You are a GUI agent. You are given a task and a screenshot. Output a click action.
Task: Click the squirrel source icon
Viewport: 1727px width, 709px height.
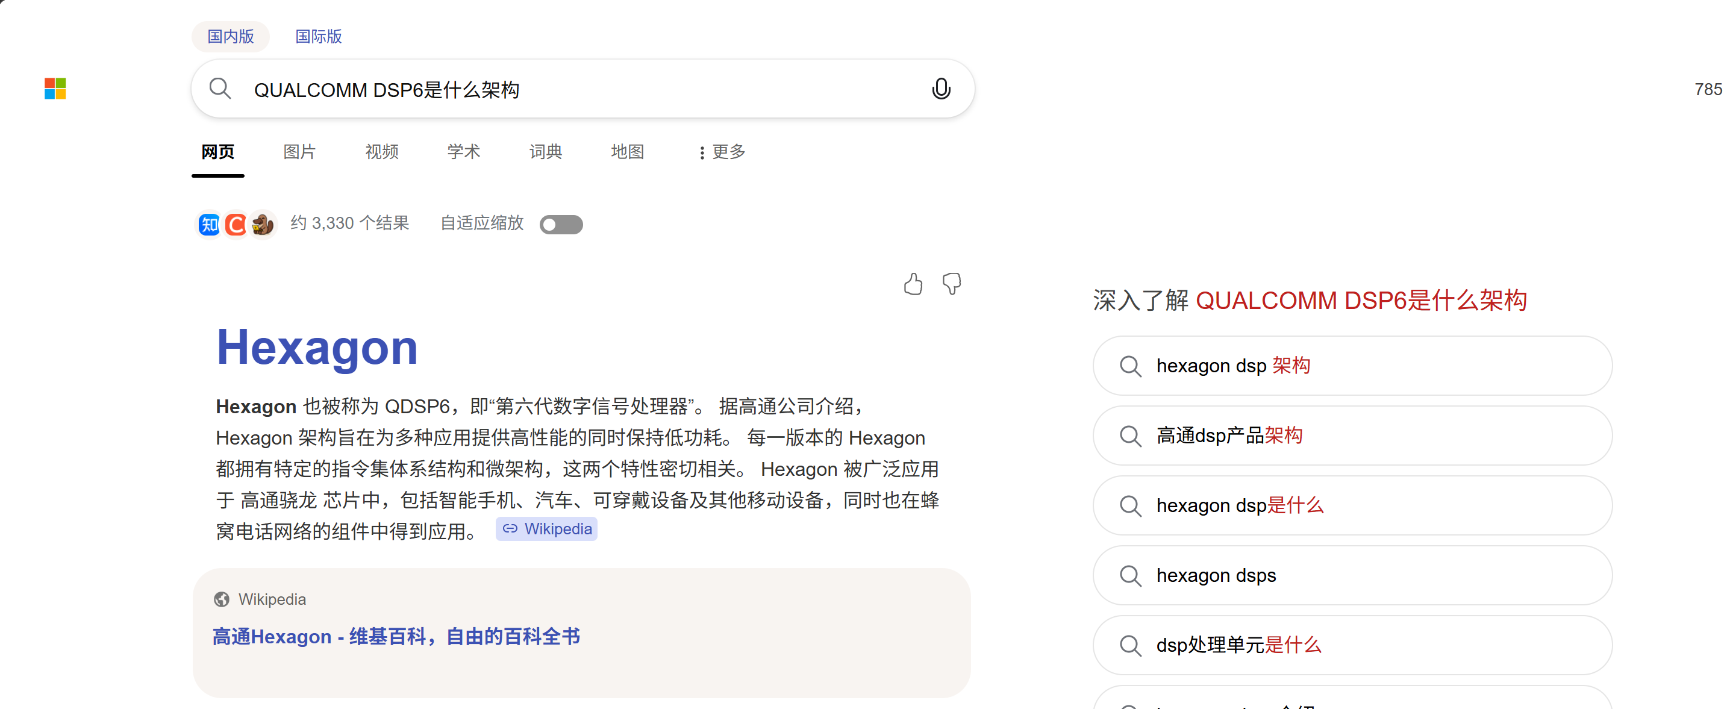[262, 225]
